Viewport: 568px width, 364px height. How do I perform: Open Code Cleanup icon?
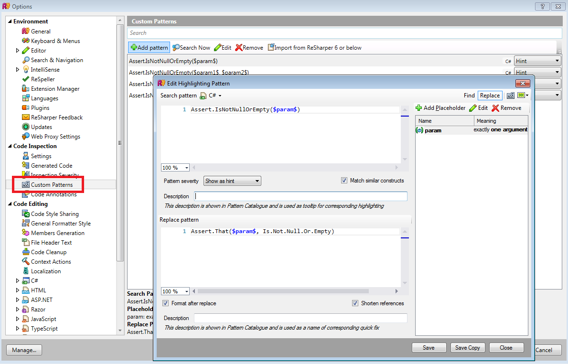coord(25,252)
